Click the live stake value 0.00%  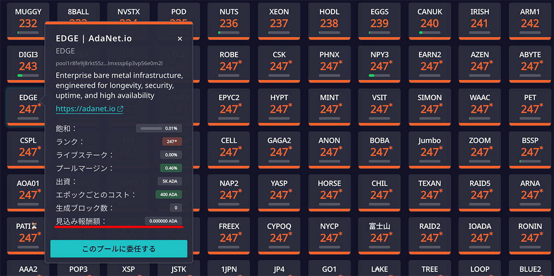(171, 155)
